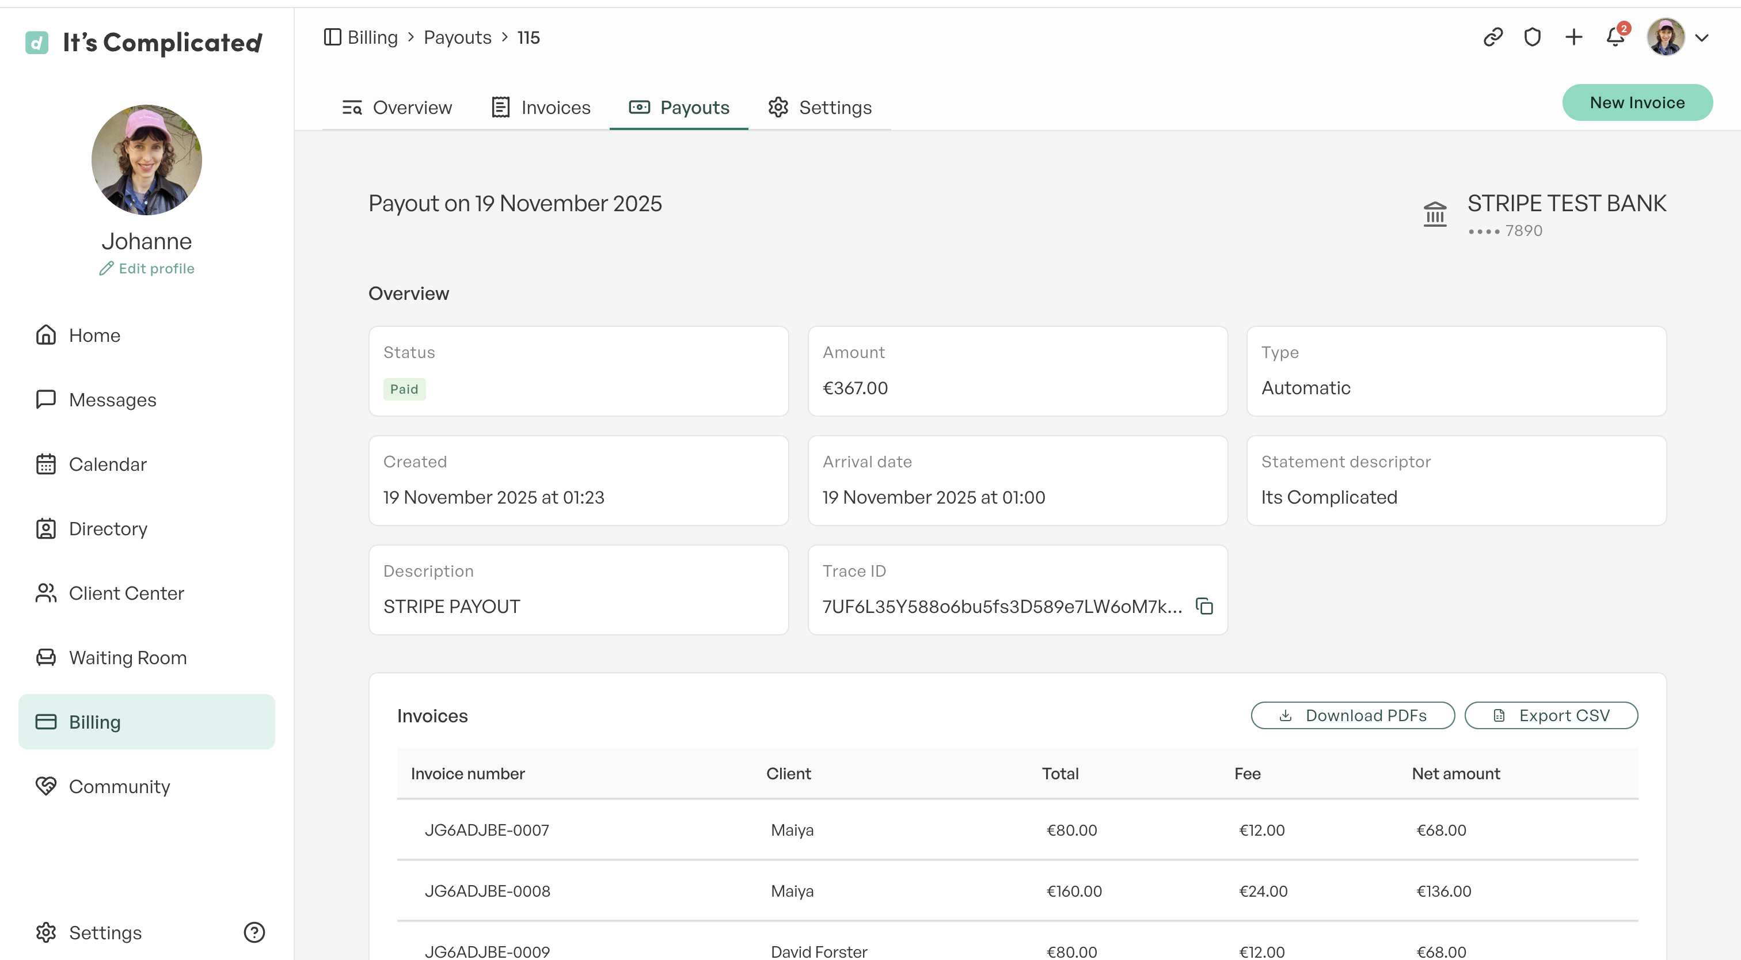The height and width of the screenshot is (960, 1741).
Task: Switch to the Invoices tab
Action: coord(541,108)
